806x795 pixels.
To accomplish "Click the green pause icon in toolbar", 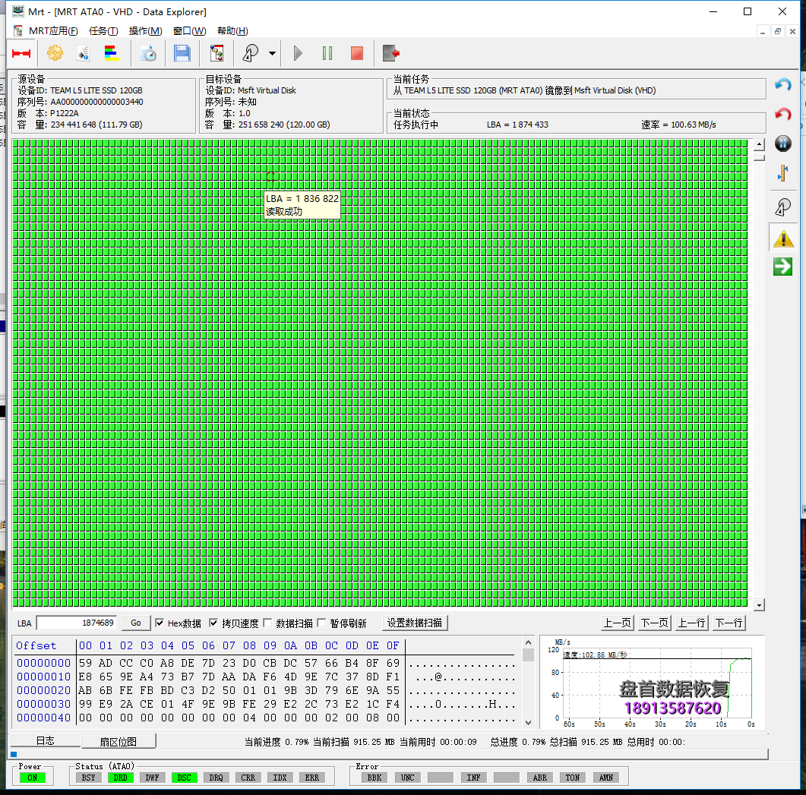I will point(327,53).
